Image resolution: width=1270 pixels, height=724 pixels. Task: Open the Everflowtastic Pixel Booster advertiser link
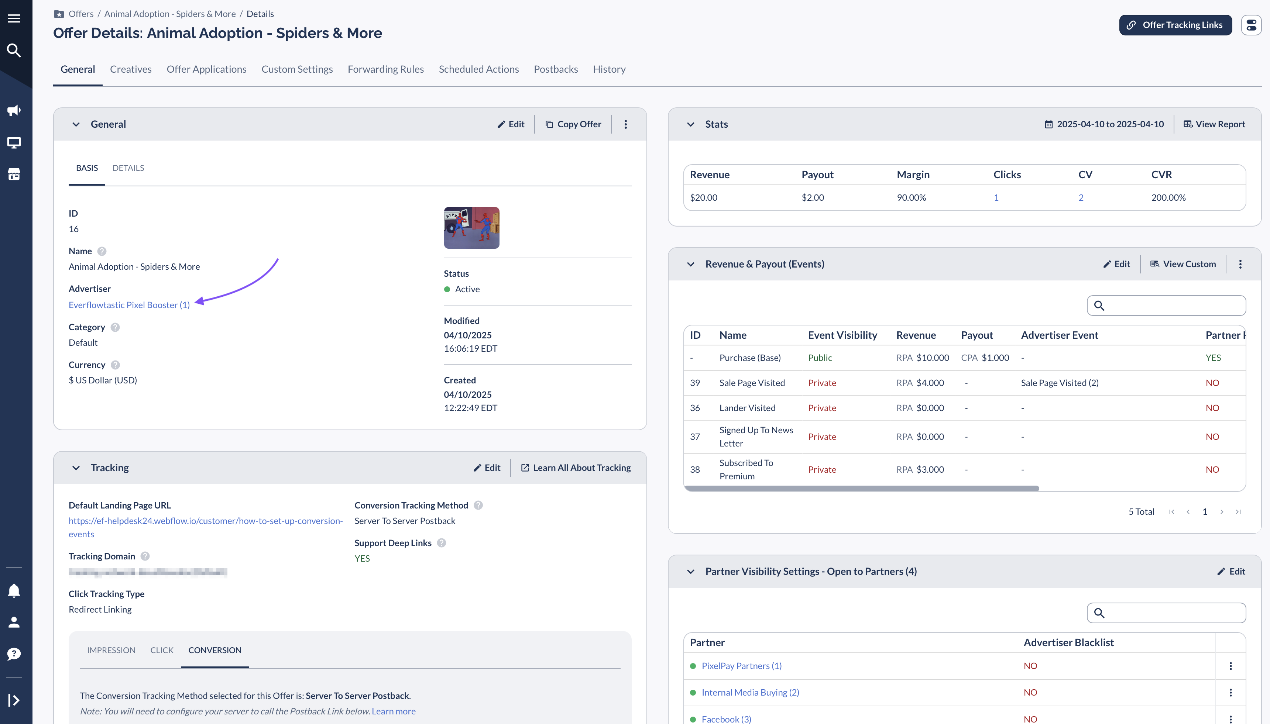tap(129, 305)
